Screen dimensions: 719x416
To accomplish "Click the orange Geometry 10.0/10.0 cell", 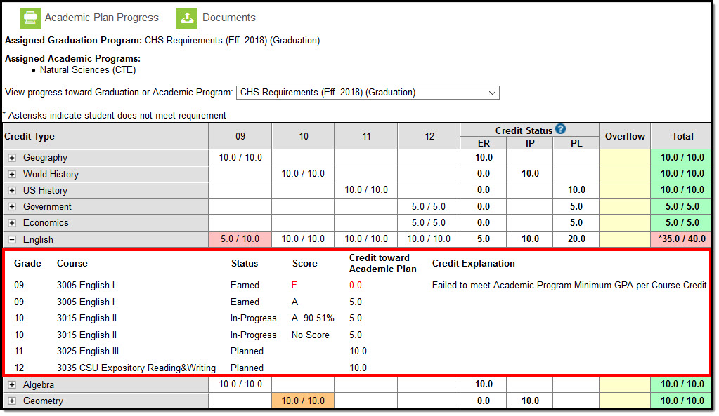I will click(x=302, y=401).
